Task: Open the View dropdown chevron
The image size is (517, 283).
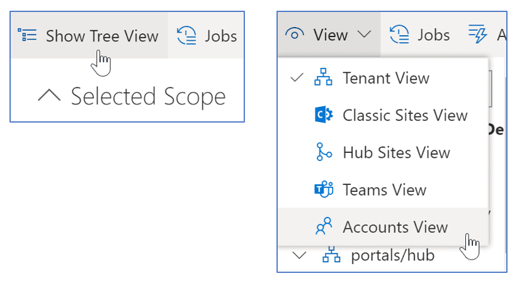Action: coord(365,35)
